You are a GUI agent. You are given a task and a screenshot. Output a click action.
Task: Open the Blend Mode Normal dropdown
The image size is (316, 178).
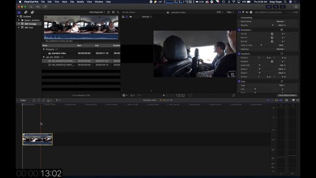(280, 21)
